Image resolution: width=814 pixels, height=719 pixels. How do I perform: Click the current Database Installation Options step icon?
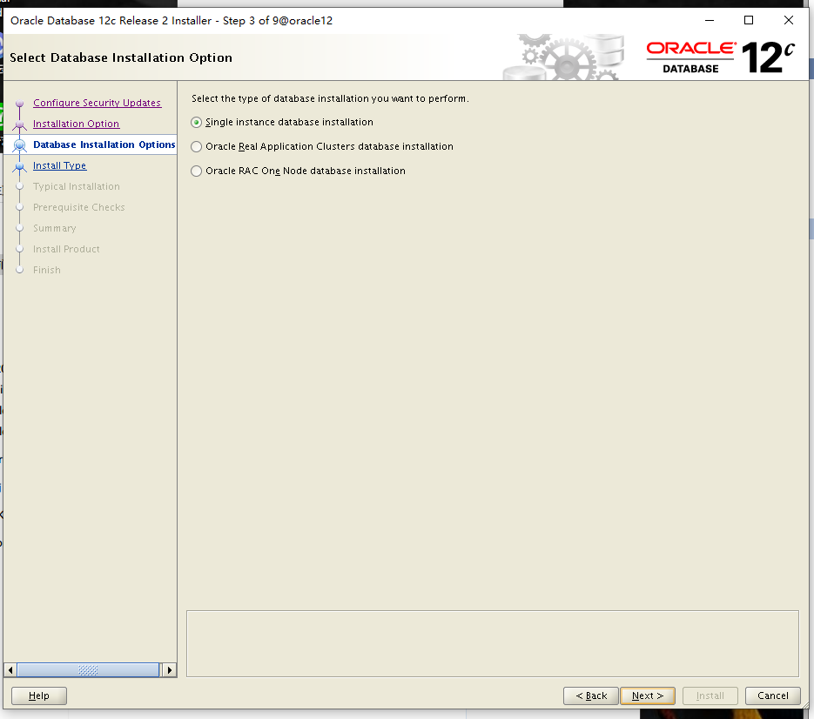(20, 145)
